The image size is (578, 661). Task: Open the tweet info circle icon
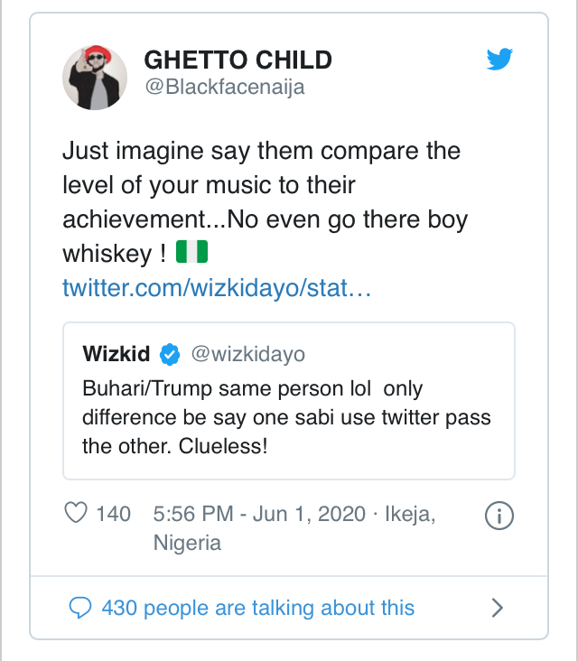[499, 516]
